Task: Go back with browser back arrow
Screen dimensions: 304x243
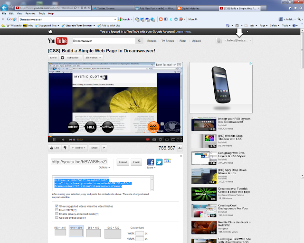Action: (x=4, y=8)
